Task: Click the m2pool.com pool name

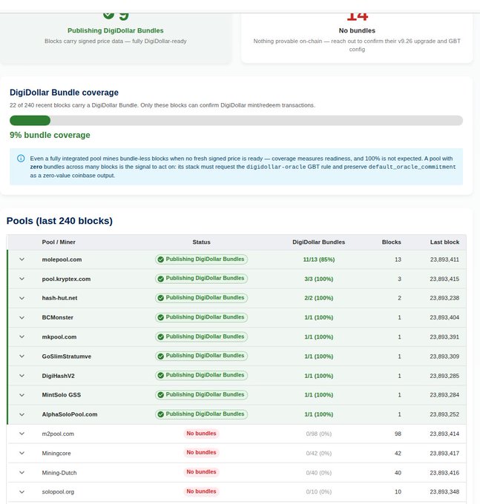Action: point(58,434)
